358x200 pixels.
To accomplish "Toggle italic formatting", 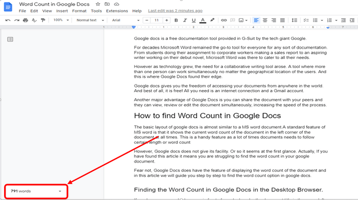I will (x=185, y=20).
